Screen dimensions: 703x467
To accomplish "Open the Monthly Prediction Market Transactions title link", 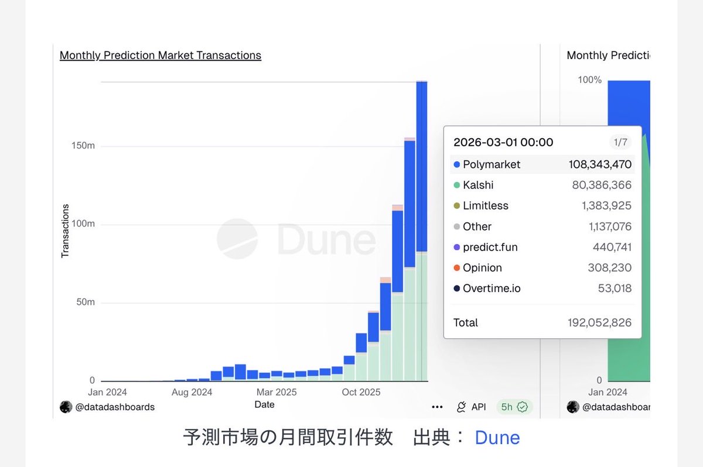I will pyautogui.click(x=161, y=56).
